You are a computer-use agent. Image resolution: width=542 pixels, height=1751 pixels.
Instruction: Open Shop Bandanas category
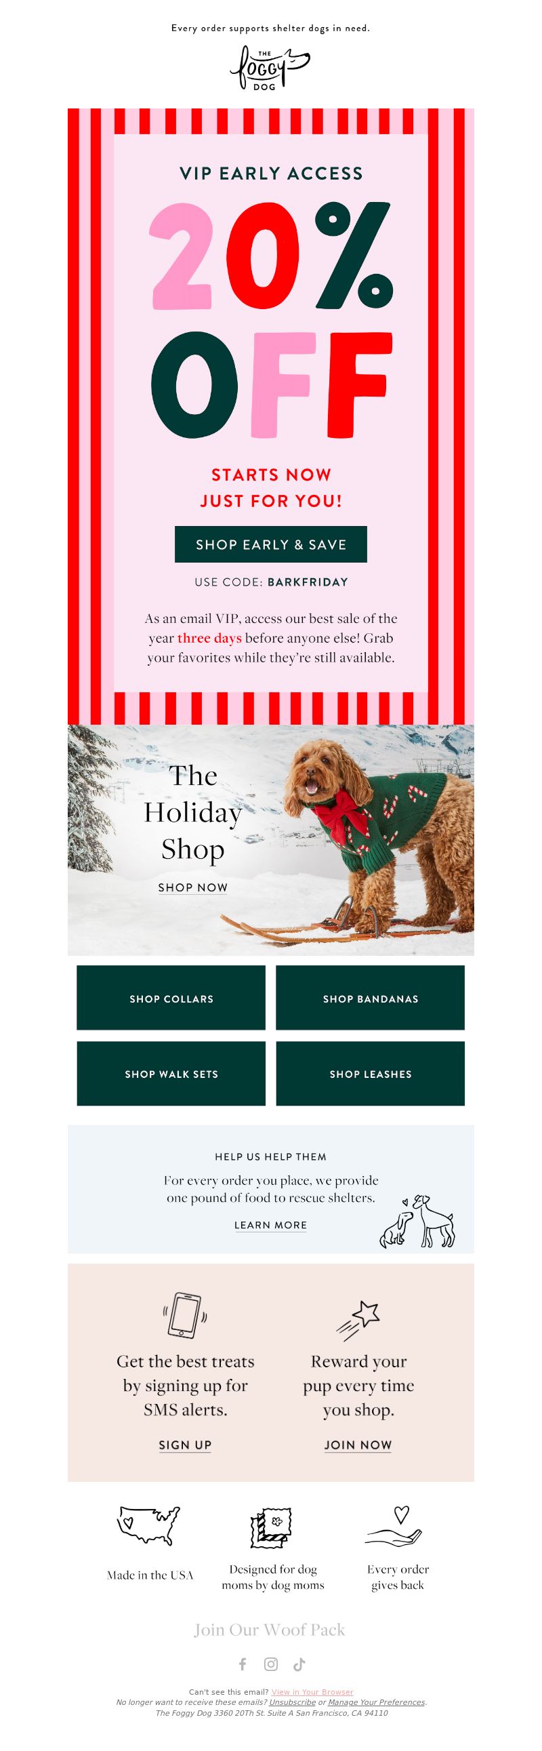370,998
